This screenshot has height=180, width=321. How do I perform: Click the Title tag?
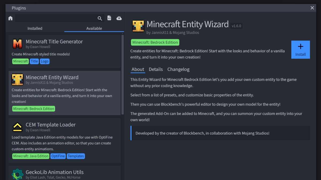click(35, 61)
